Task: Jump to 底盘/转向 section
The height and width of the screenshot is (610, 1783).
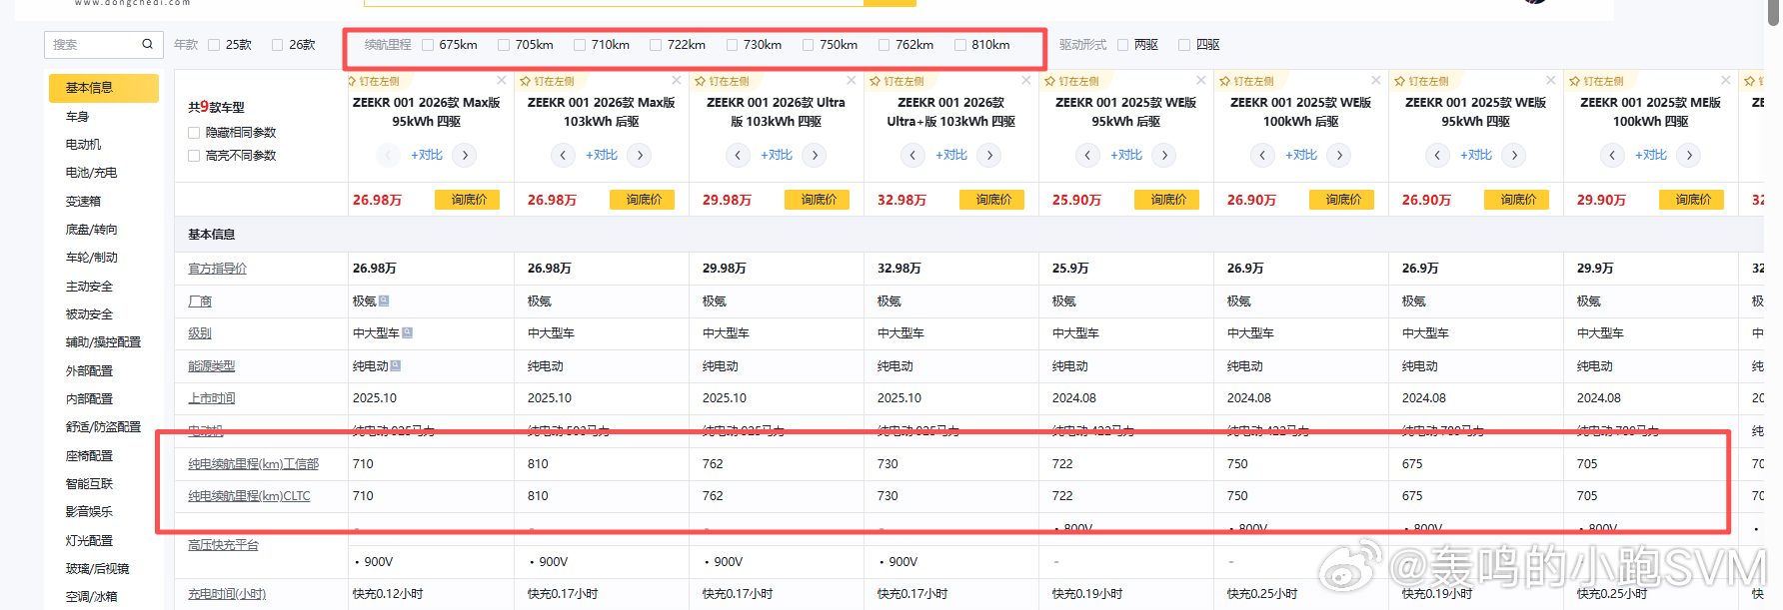Action: 92,230
